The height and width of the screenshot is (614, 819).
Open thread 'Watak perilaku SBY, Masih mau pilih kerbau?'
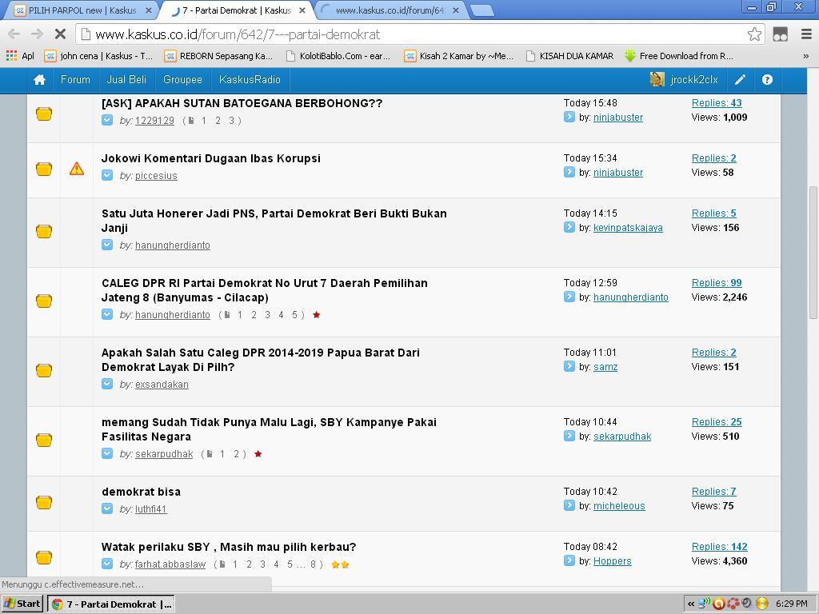pos(229,547)
